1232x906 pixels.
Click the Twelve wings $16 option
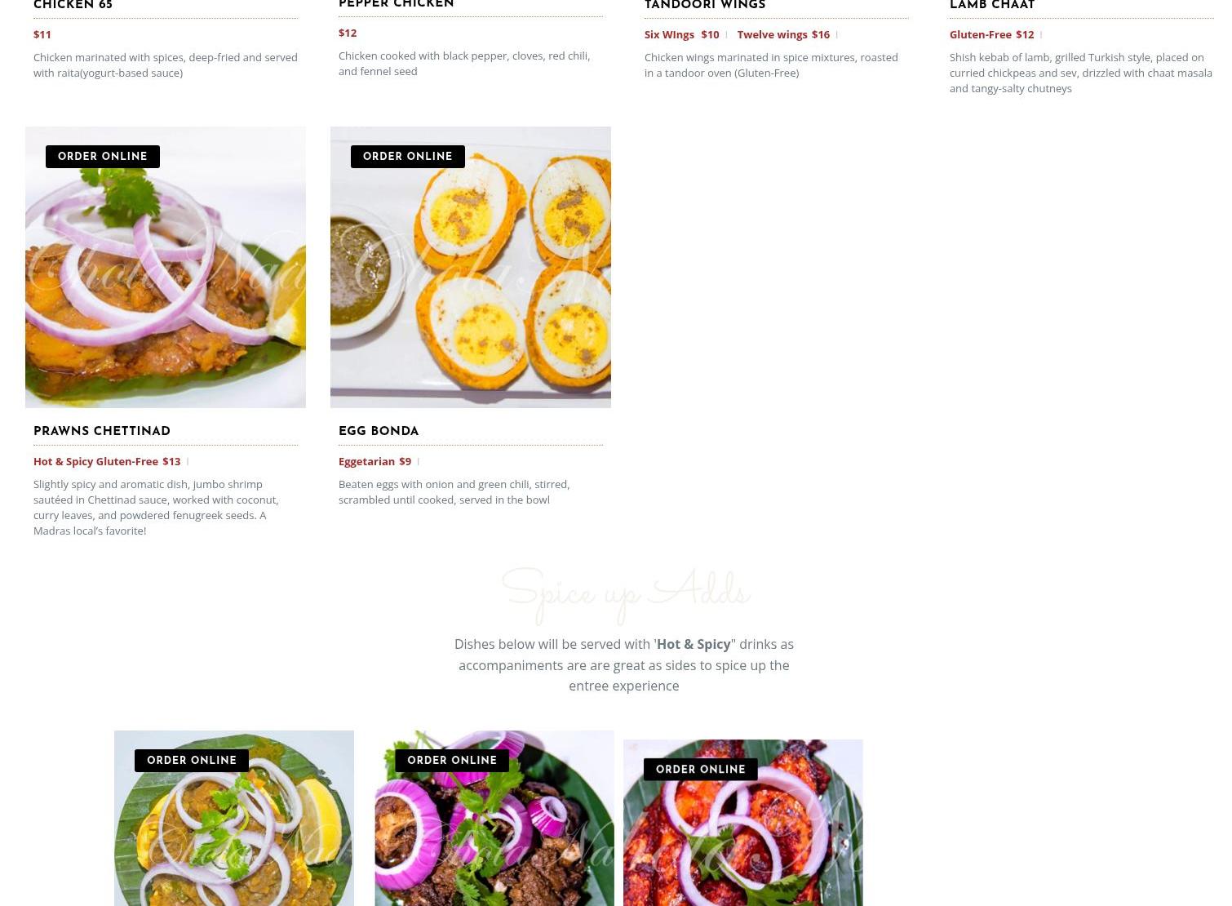783,34
